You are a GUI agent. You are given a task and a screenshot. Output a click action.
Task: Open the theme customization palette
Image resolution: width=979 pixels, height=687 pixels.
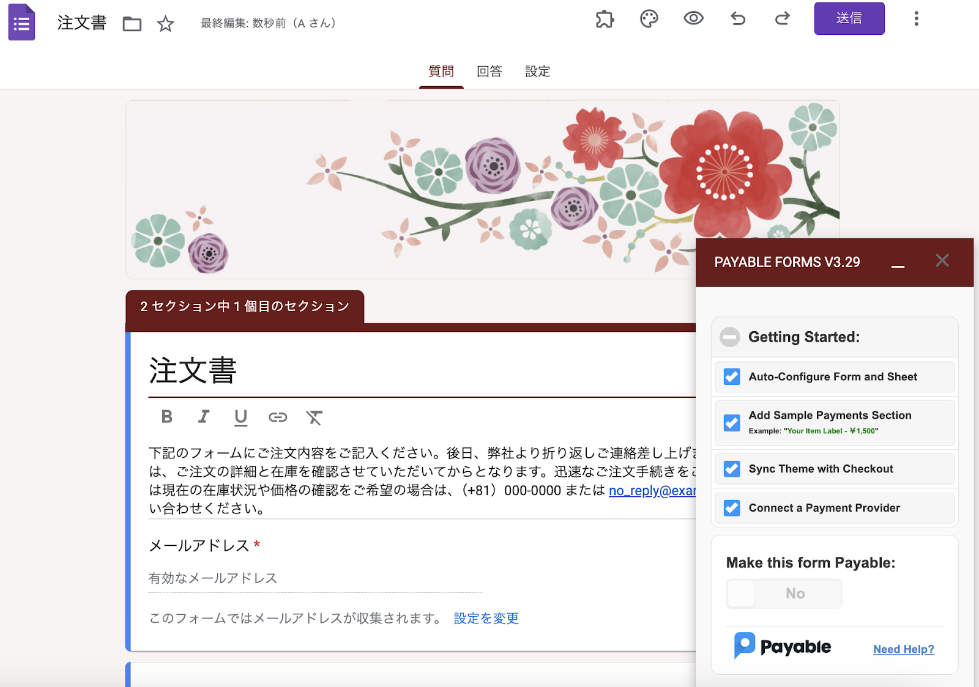pos(649,19)
